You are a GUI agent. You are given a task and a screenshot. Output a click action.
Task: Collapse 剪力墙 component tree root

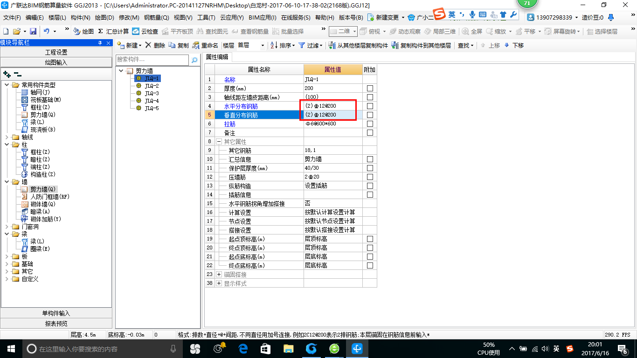point(121,71)
